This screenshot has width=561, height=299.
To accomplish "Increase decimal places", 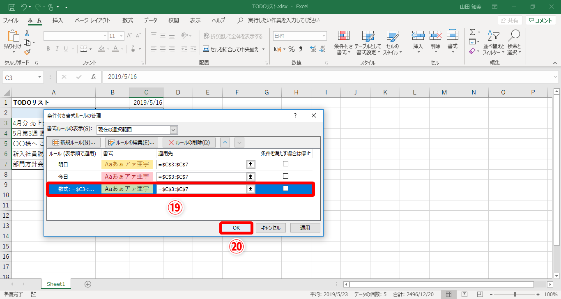I will (313, 49).
